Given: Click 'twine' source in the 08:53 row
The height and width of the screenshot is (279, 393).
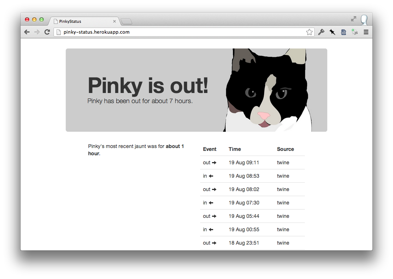Looking at the screenshot, I should (x=283, y=176).
